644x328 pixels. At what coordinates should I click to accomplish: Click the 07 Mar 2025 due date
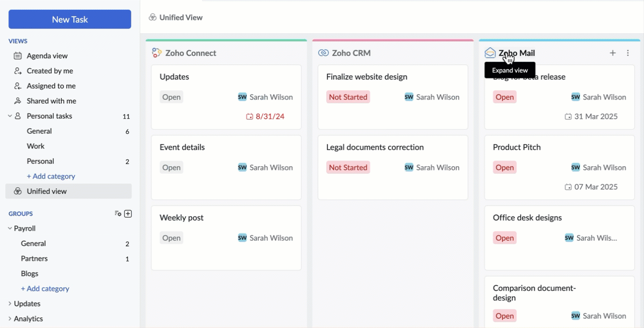591,187
